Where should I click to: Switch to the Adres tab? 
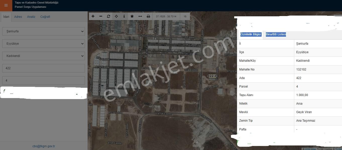[18, 17]
